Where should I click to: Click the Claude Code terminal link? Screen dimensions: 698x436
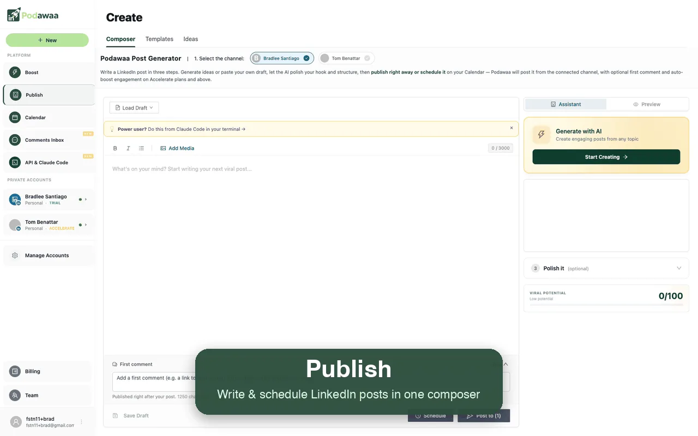[x=197, y=129]
